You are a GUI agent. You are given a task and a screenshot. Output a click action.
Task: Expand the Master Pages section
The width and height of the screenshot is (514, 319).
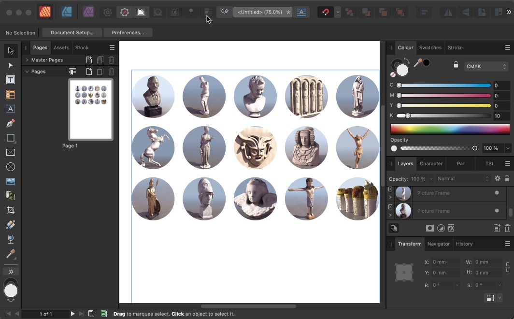pos(27,60)
